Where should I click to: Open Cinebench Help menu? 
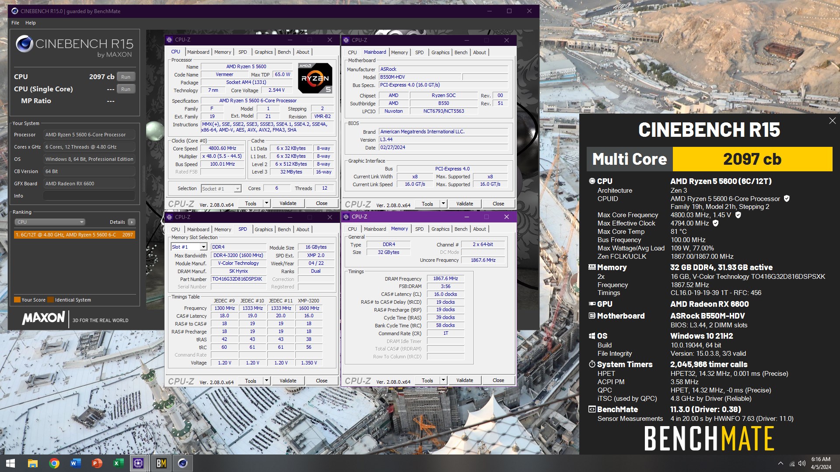click(31, 23)
